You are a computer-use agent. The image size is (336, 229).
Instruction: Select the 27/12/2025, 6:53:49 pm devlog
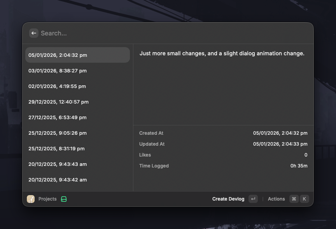[x=77, y=118]
